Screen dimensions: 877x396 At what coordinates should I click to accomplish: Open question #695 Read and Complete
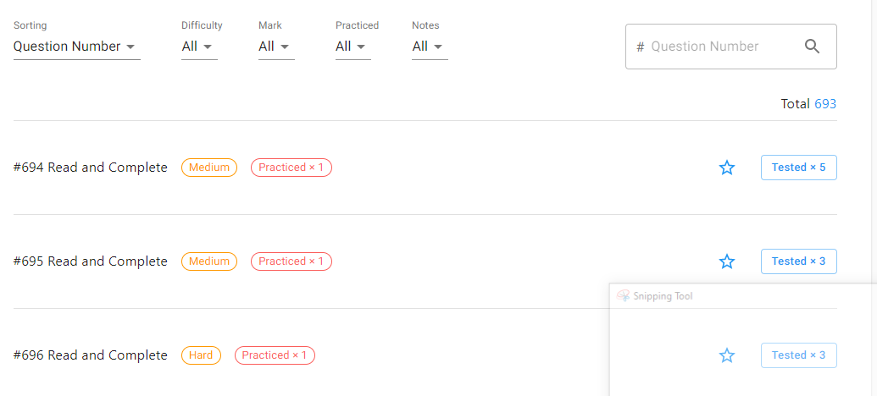(x=91, y=261)
